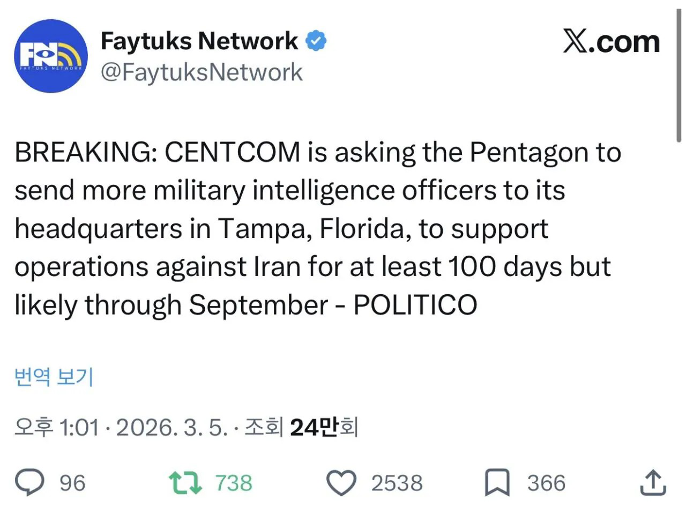Like the tweet using the heart icon
This screenshot has height=514, width=686.
(341, 482)
